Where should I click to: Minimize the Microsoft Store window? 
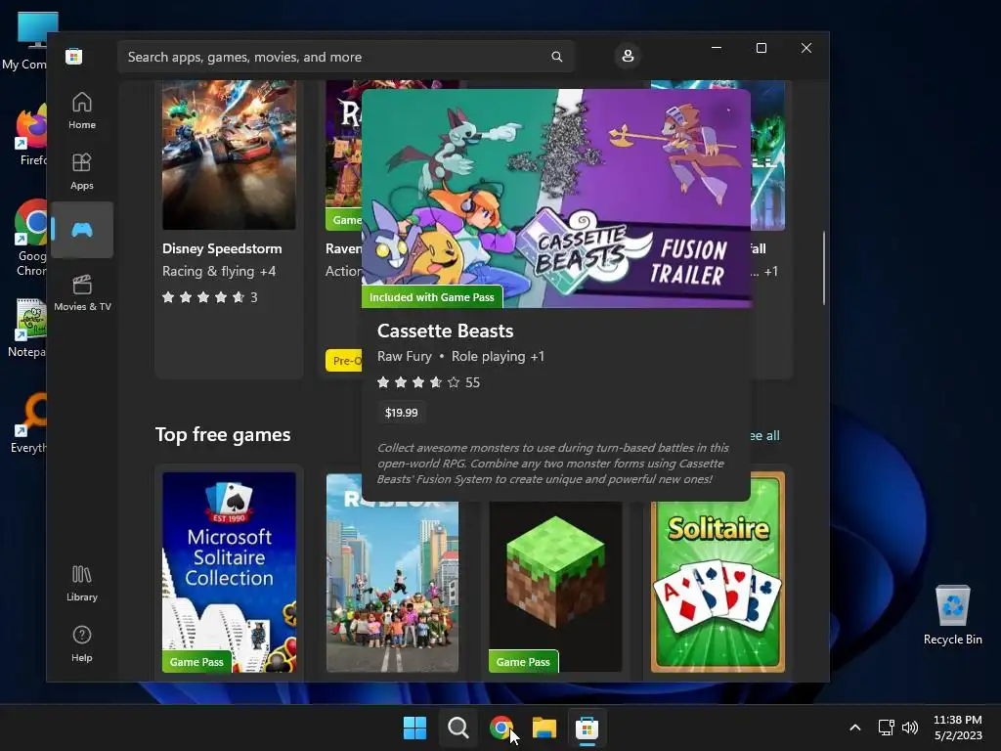(x=717, y=48)
